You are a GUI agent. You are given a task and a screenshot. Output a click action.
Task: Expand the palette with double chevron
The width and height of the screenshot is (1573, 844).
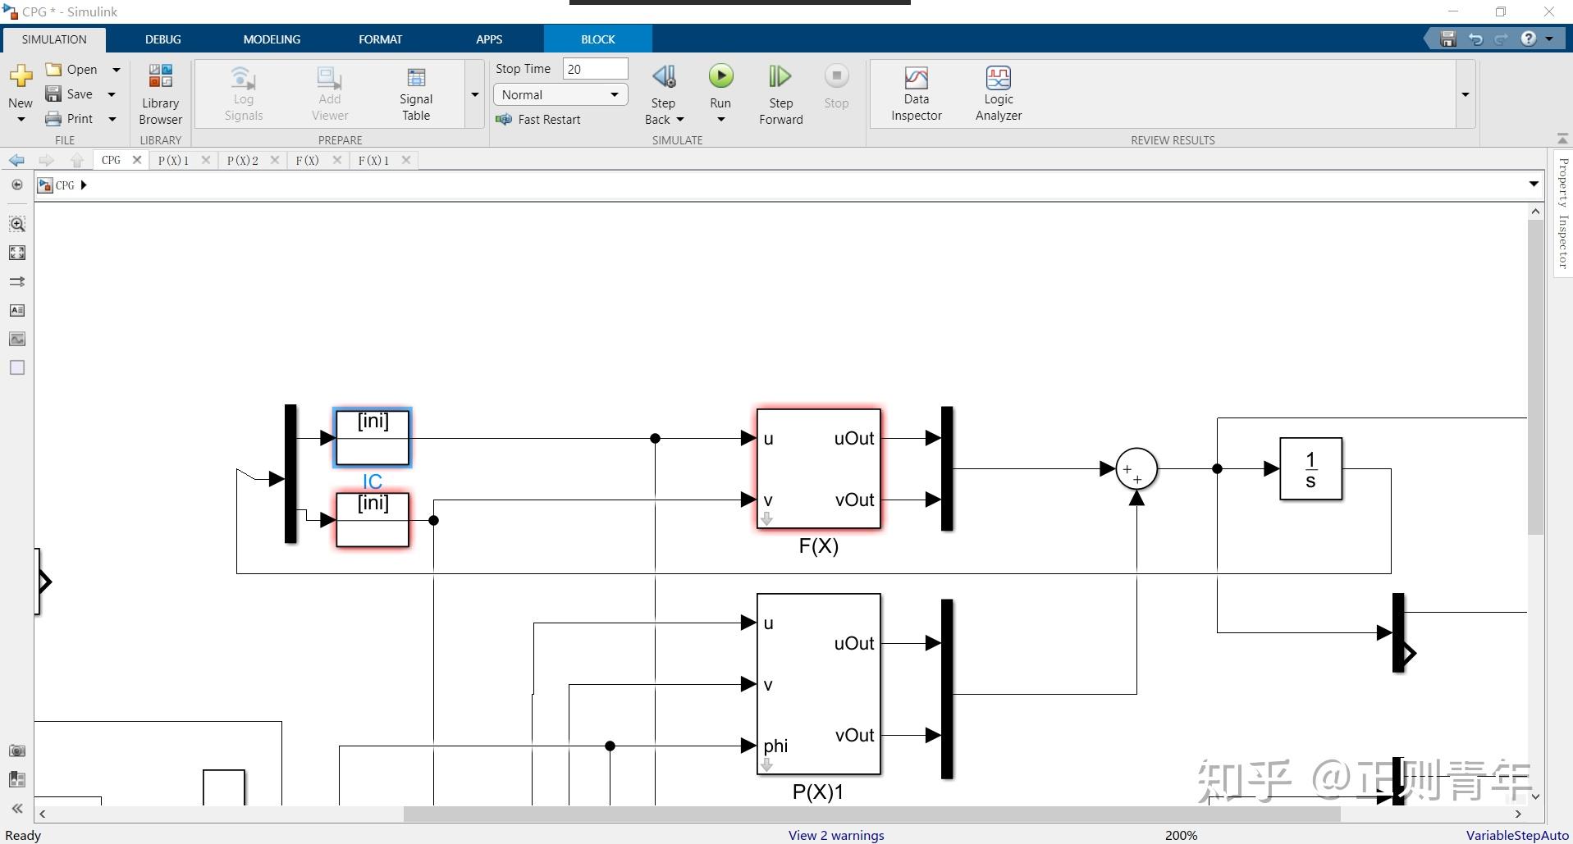coord(17,809)
